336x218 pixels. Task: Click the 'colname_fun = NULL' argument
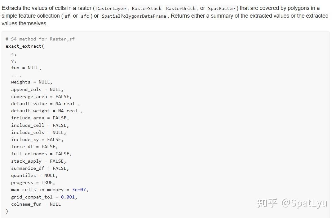pos(36,204)
